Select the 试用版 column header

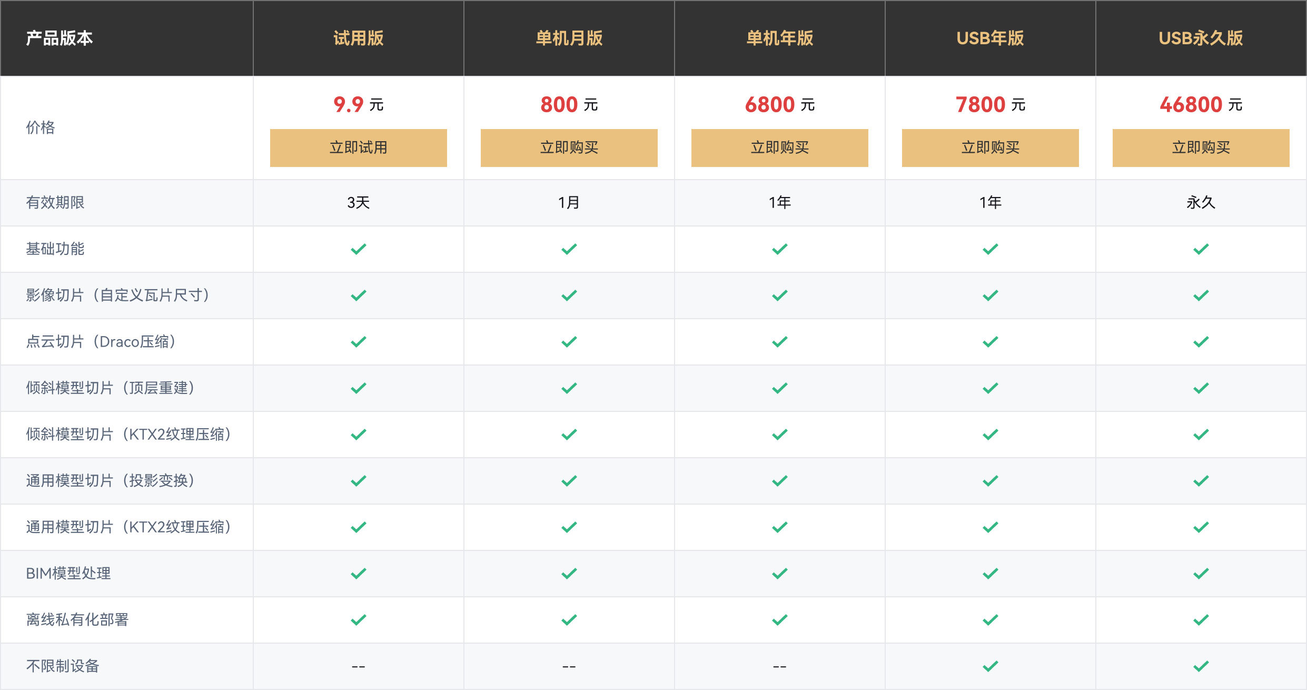point(358,38)
